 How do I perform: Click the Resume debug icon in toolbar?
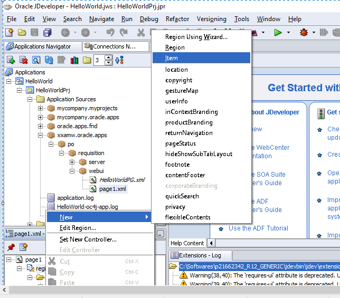324,33
